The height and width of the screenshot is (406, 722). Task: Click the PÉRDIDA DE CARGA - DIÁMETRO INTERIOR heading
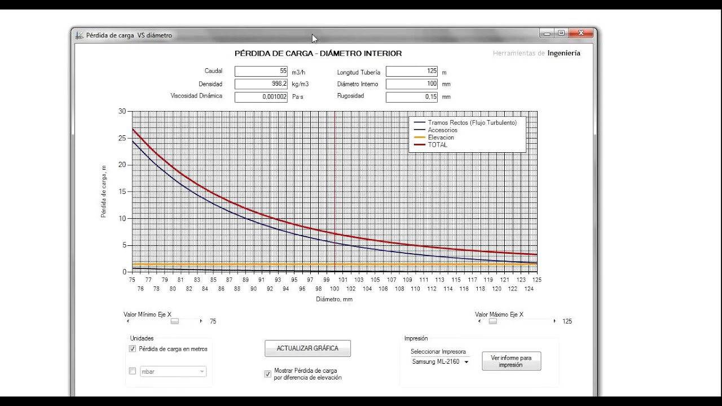point(318,54)
